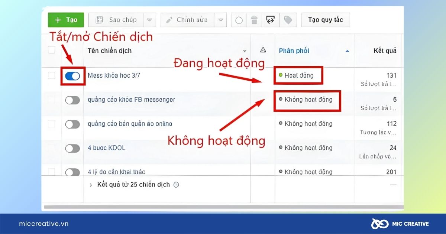
Task: Click info icon beside 25 chiến dịch
Action: click(176, 185)
